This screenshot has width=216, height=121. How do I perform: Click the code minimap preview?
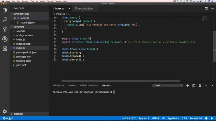[207, 18]
